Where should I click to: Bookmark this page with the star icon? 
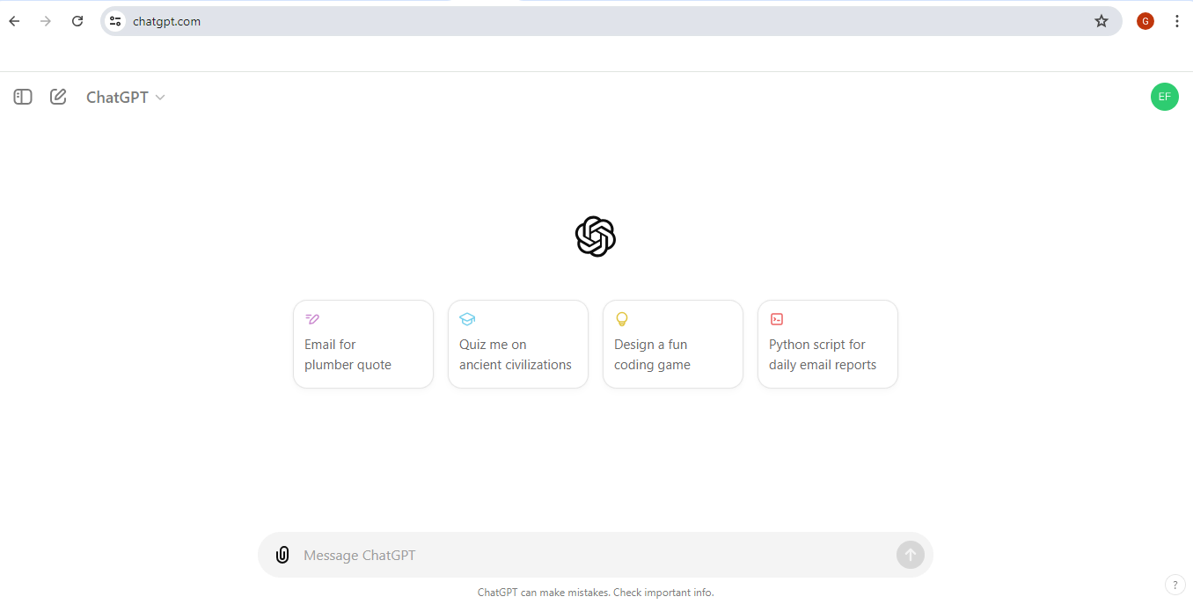1102,21
